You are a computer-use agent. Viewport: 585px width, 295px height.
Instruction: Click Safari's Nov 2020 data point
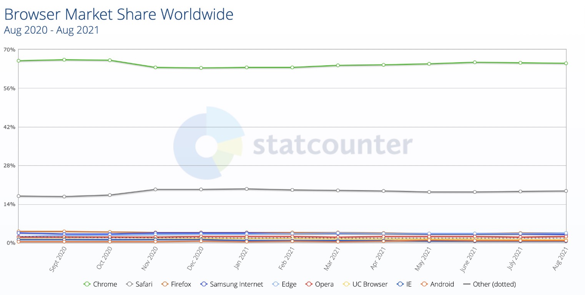coord(155,189)
